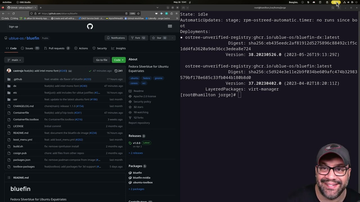Go back to the previous page in Firefox
The height and width of the screenshot is (202, 360).
point(3,13)
